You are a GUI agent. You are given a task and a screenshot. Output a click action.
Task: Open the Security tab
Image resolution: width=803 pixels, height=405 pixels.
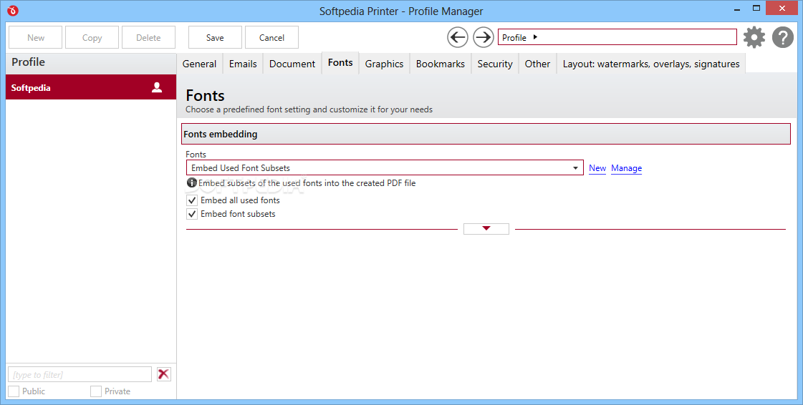point(495,64)
